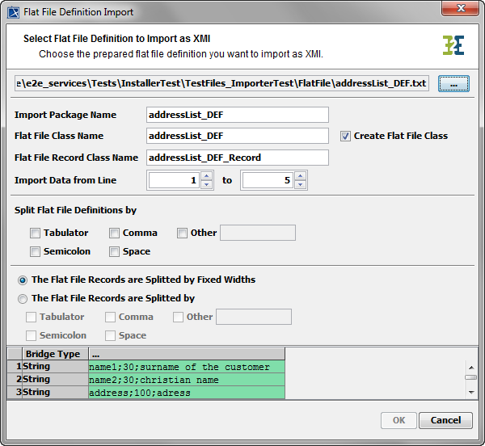Click the browse button next to file path
Screen dimensions: 485x446
pos(453,84)
